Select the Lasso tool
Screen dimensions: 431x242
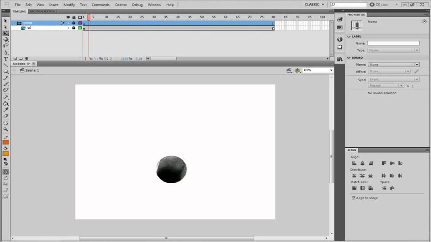(6, 45)
